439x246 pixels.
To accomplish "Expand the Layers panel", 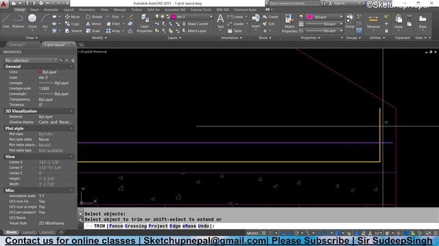I will coord(174,38).
